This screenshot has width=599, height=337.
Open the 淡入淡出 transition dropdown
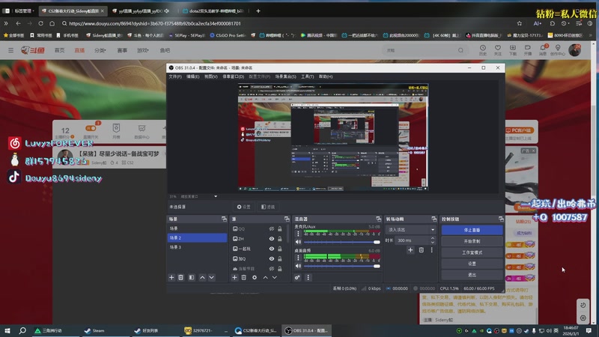(x=410, y=230)
